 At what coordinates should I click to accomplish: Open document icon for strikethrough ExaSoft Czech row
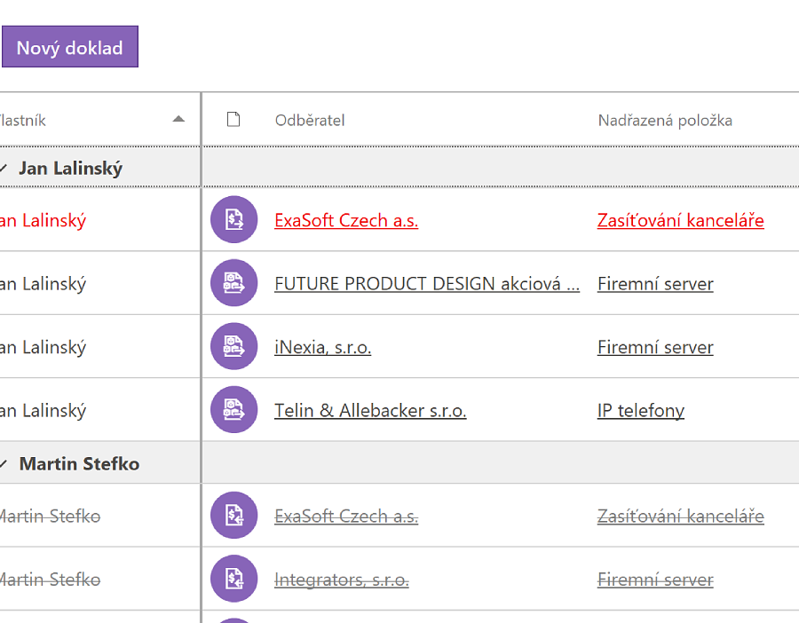click(233, 515)
